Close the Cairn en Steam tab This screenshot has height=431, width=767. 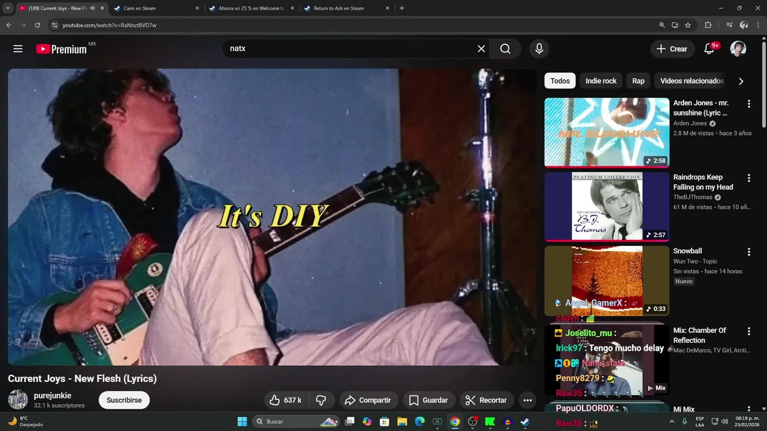point(197,8)
